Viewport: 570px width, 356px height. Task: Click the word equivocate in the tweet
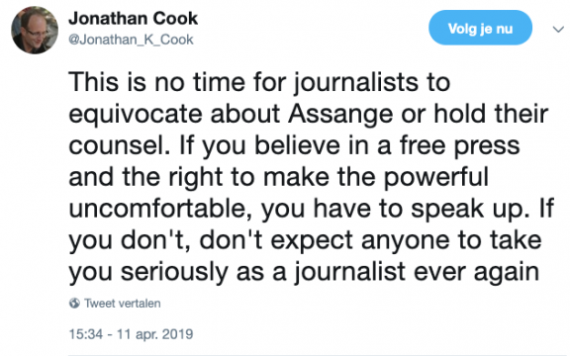pyautogui.click(x=136, y=115)
